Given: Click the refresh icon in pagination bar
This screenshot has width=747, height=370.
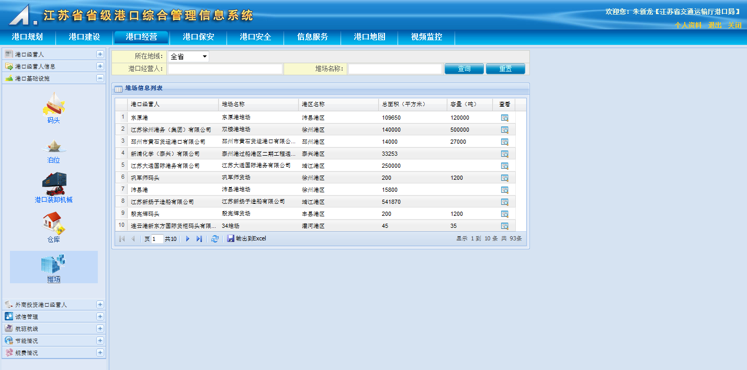Looking at the screenshot, I should tap(214, 239).
